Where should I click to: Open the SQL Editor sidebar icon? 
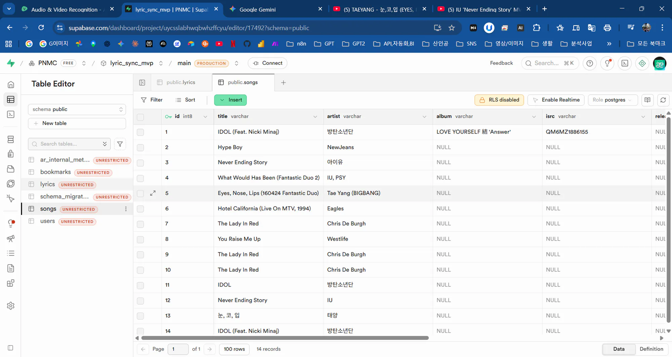click(11, 115)
